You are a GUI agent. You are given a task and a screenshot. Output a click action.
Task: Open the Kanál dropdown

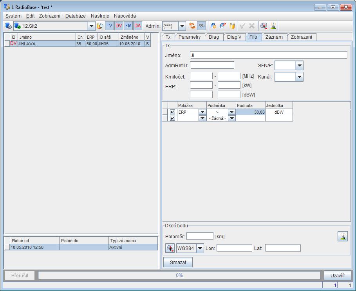(x=300, y=77)
